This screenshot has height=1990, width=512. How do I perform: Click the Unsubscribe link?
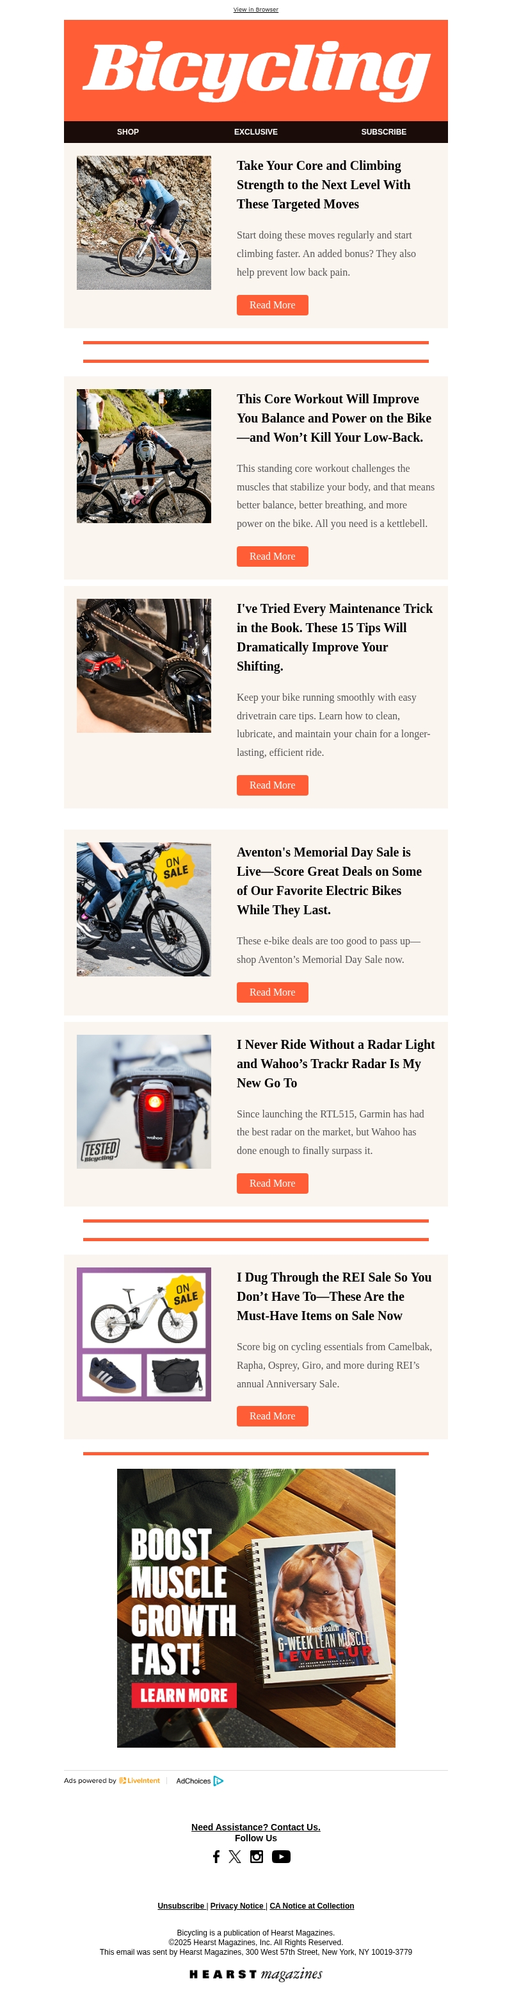(x=180, y=1906)
